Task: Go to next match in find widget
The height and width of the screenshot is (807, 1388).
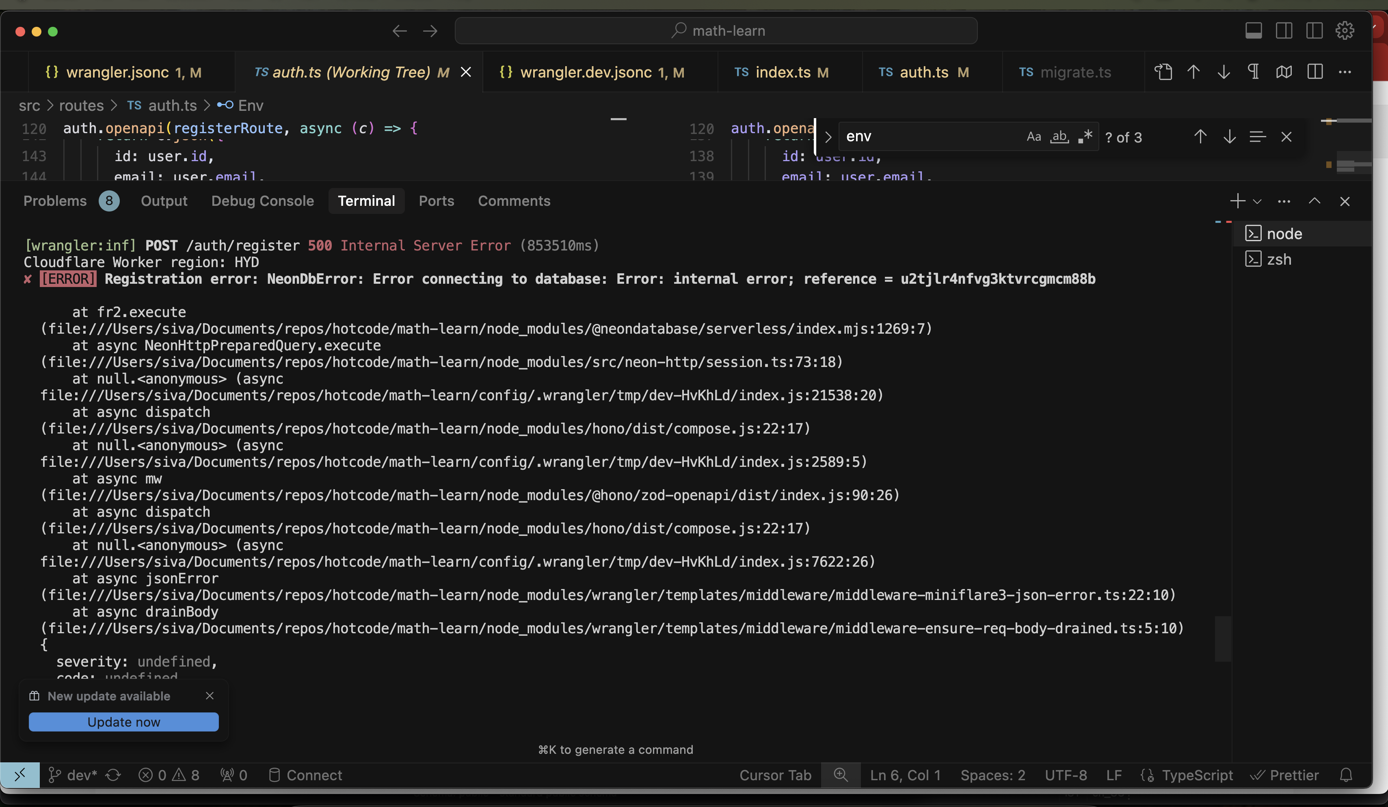Action: [x=1229, y=136]
